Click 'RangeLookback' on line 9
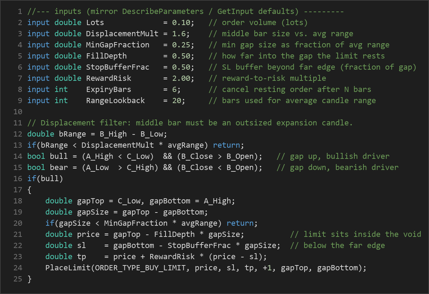This screenshot has width=429, height=294. coord(115,101)
